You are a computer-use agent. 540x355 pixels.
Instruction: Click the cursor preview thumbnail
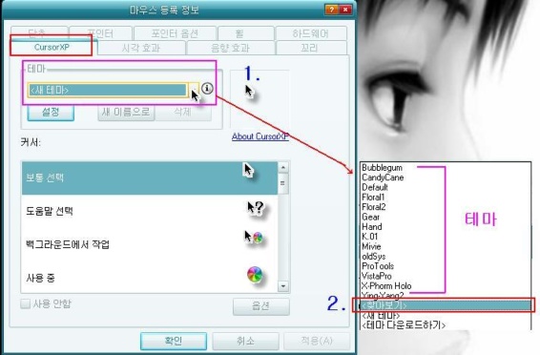tap(260, 99)
